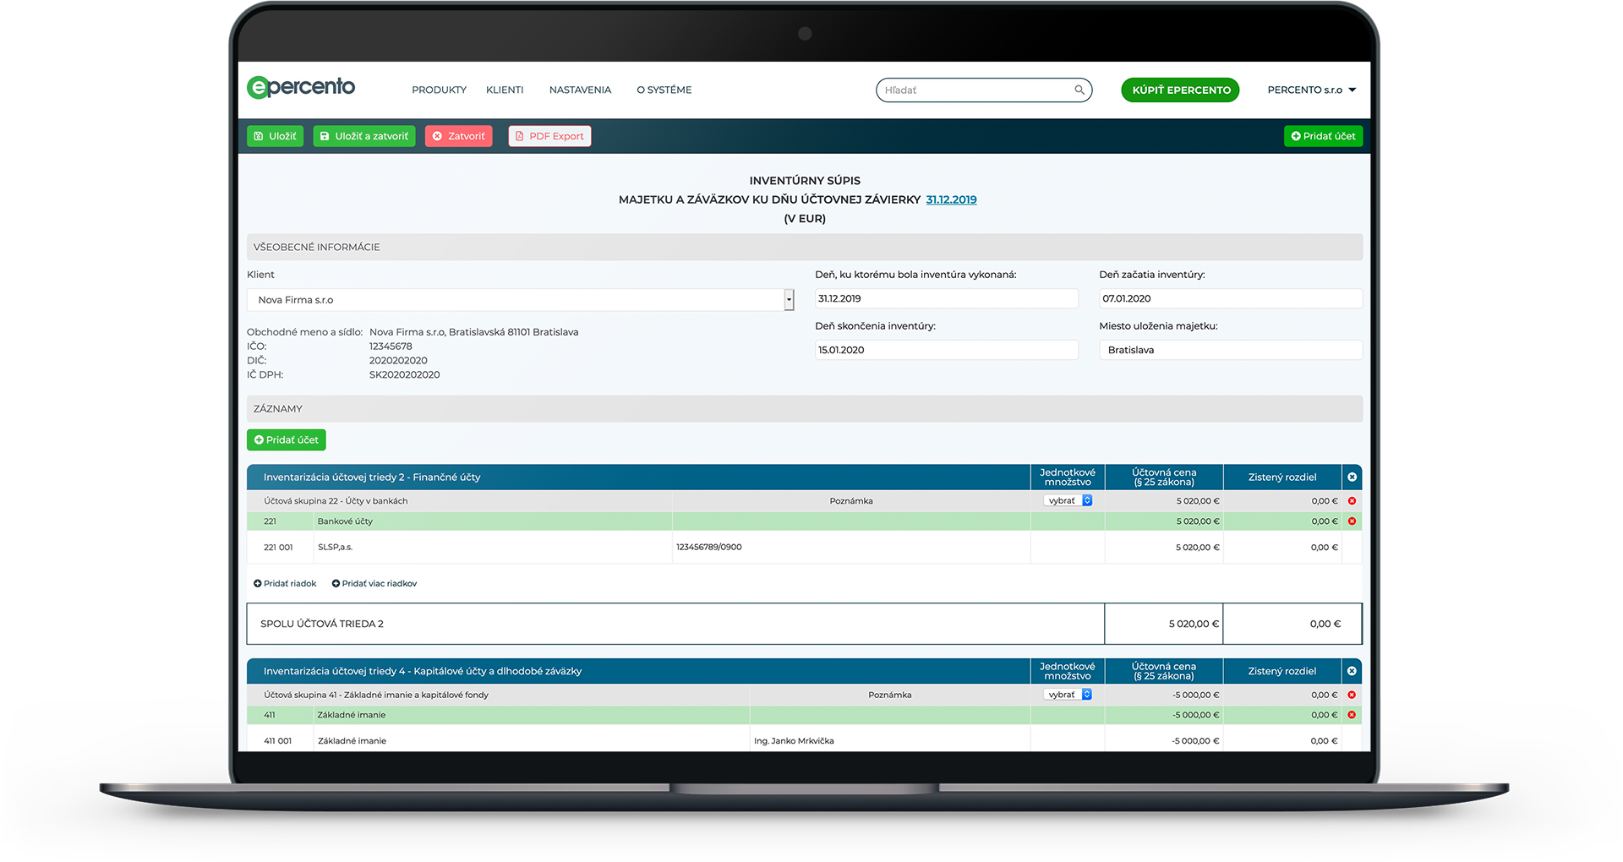Focus the Miesto uloženia majetku field
Viewport: 1623px width, 862px height.
click(x=1230, y=350)
